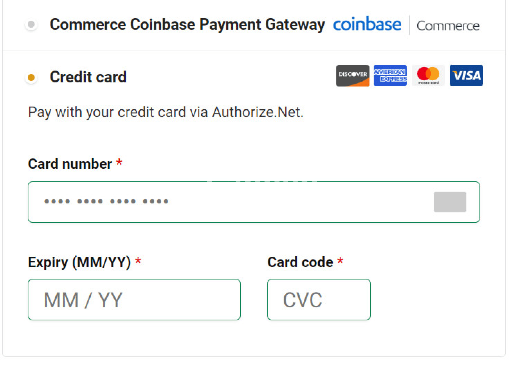Click the Visa card logo
521x366 pixels.
(x=466, y=75)
